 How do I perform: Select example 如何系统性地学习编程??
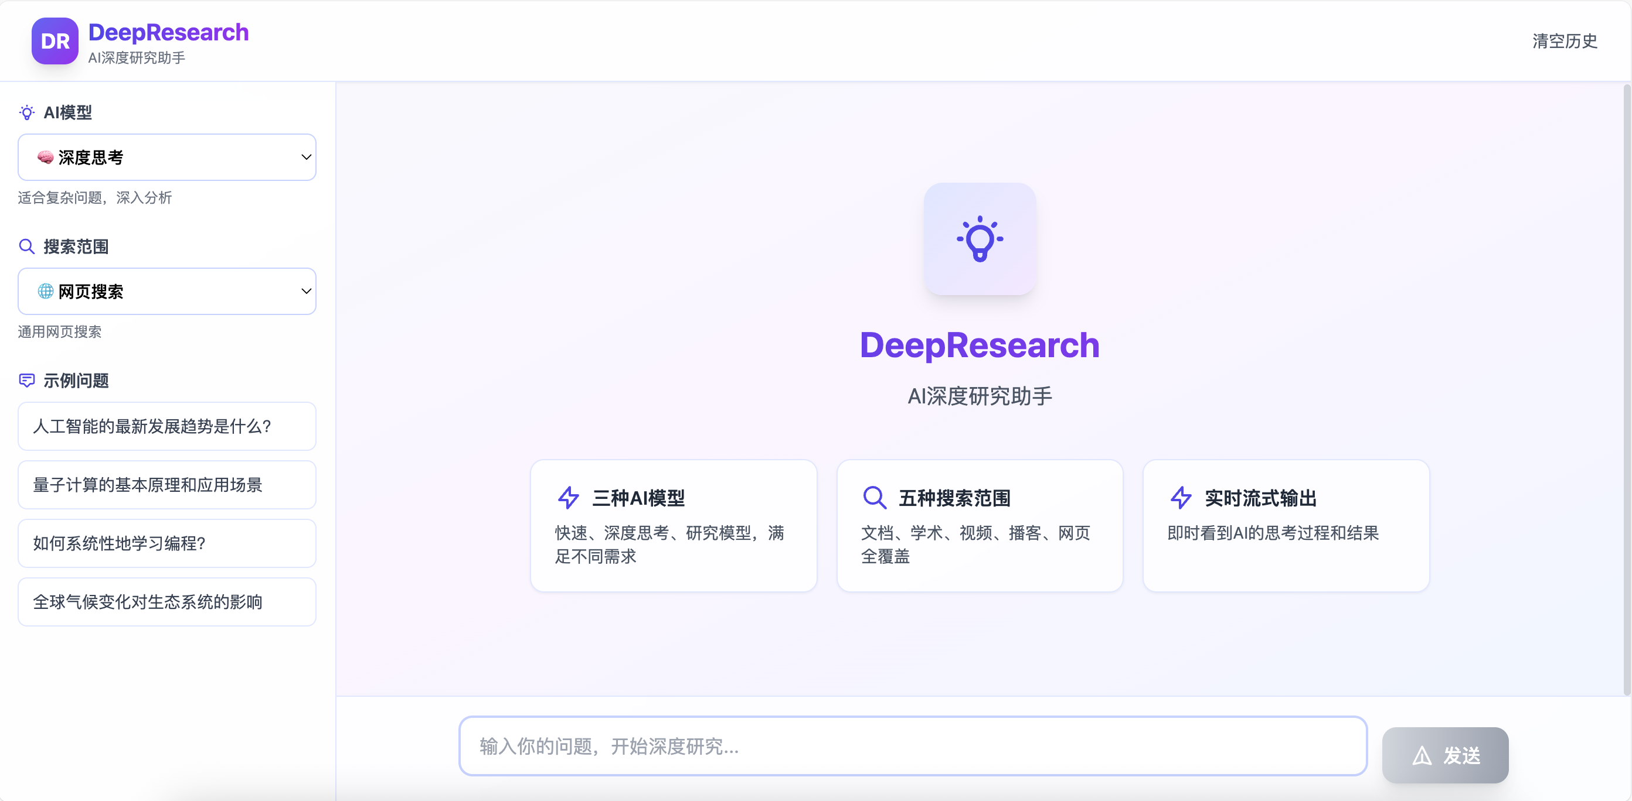[166, 543]
